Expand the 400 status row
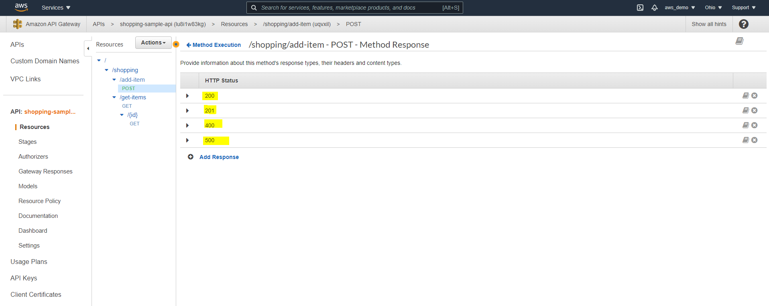Viewport: 769px width, 306px height. (187, 125)
